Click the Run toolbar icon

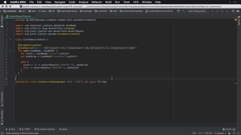click(212, 11)
